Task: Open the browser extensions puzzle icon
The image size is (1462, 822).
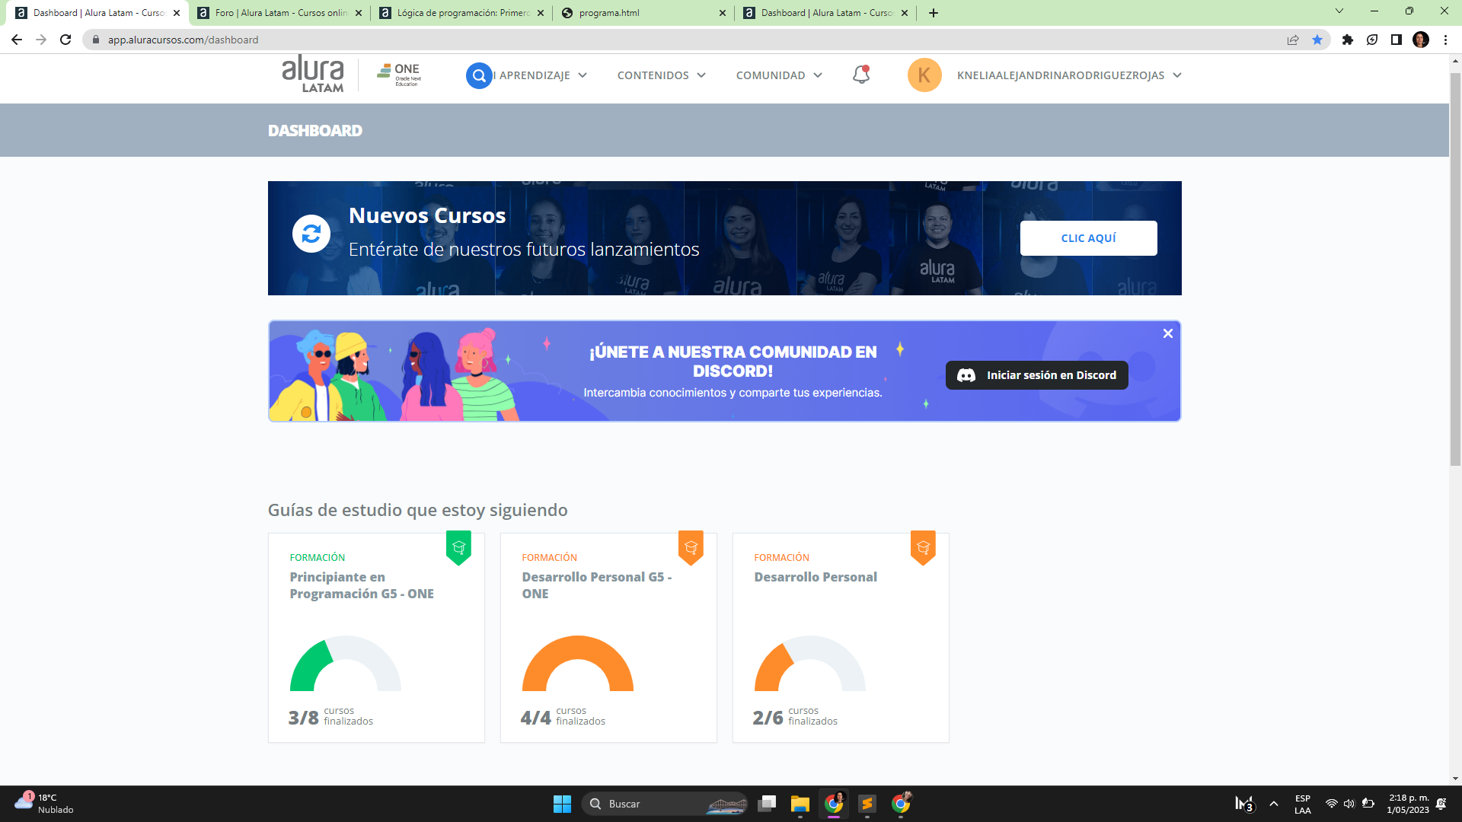Action: tap(1348, 40)
